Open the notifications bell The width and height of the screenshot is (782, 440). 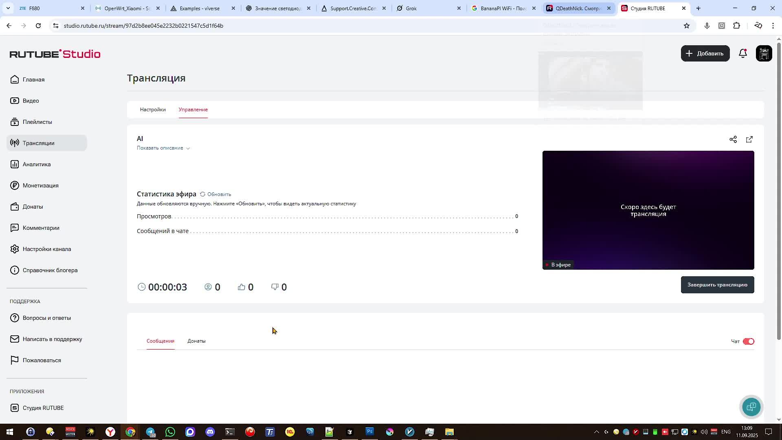(x=742, y=53)
